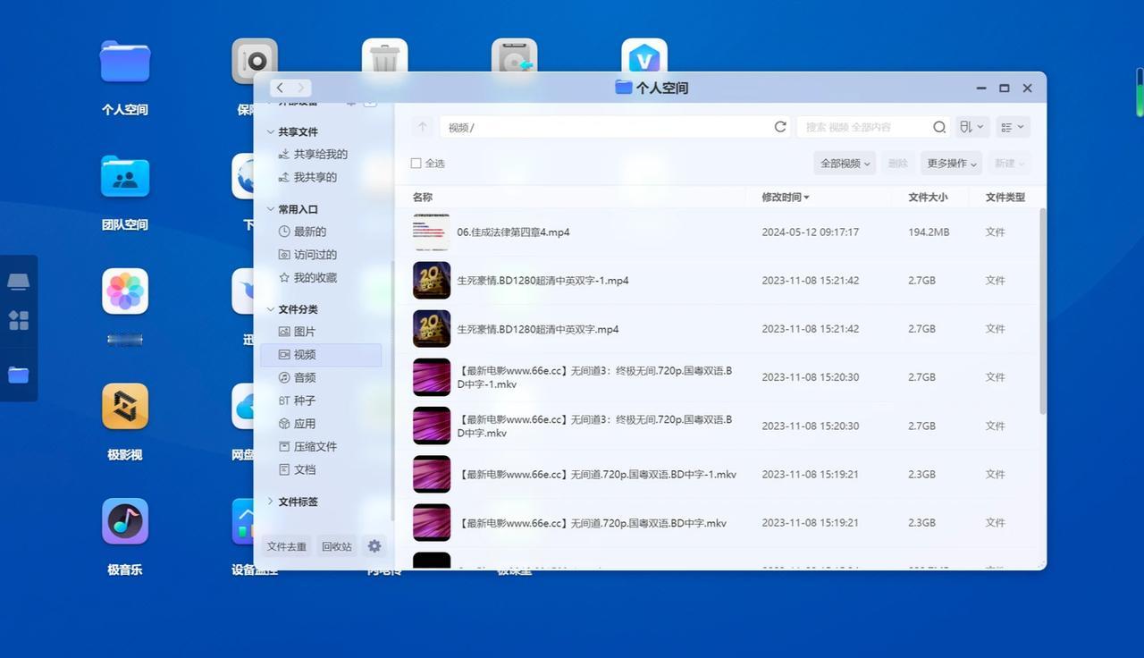Open the 全部视频 filter dropdown
Viewport: 1144px width, 658px height.
point(845,164)
